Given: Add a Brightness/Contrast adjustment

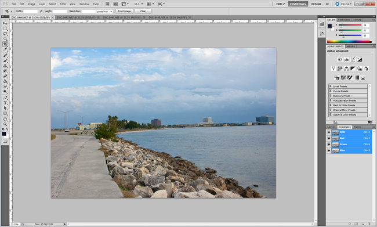Looking at the screenshot, I should point(340,60).
